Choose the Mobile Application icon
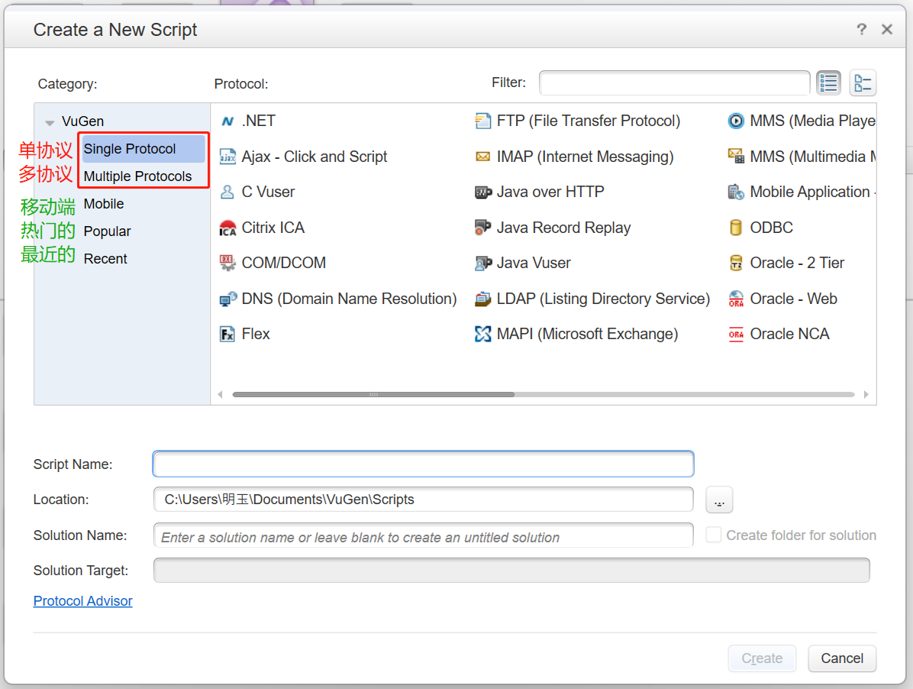The image size is (913, 689). [x=736, y=192]
